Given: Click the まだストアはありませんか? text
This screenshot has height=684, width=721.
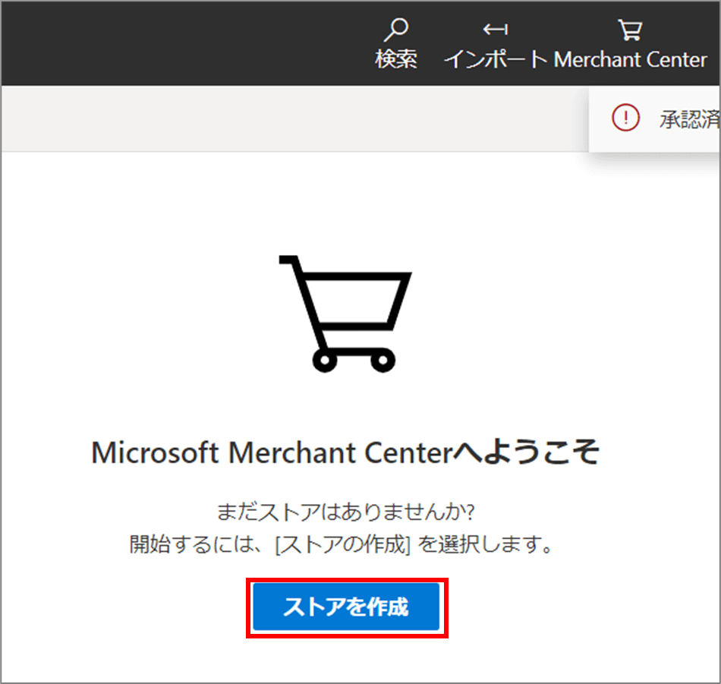Looking at the screenshot, I should 345,512.
